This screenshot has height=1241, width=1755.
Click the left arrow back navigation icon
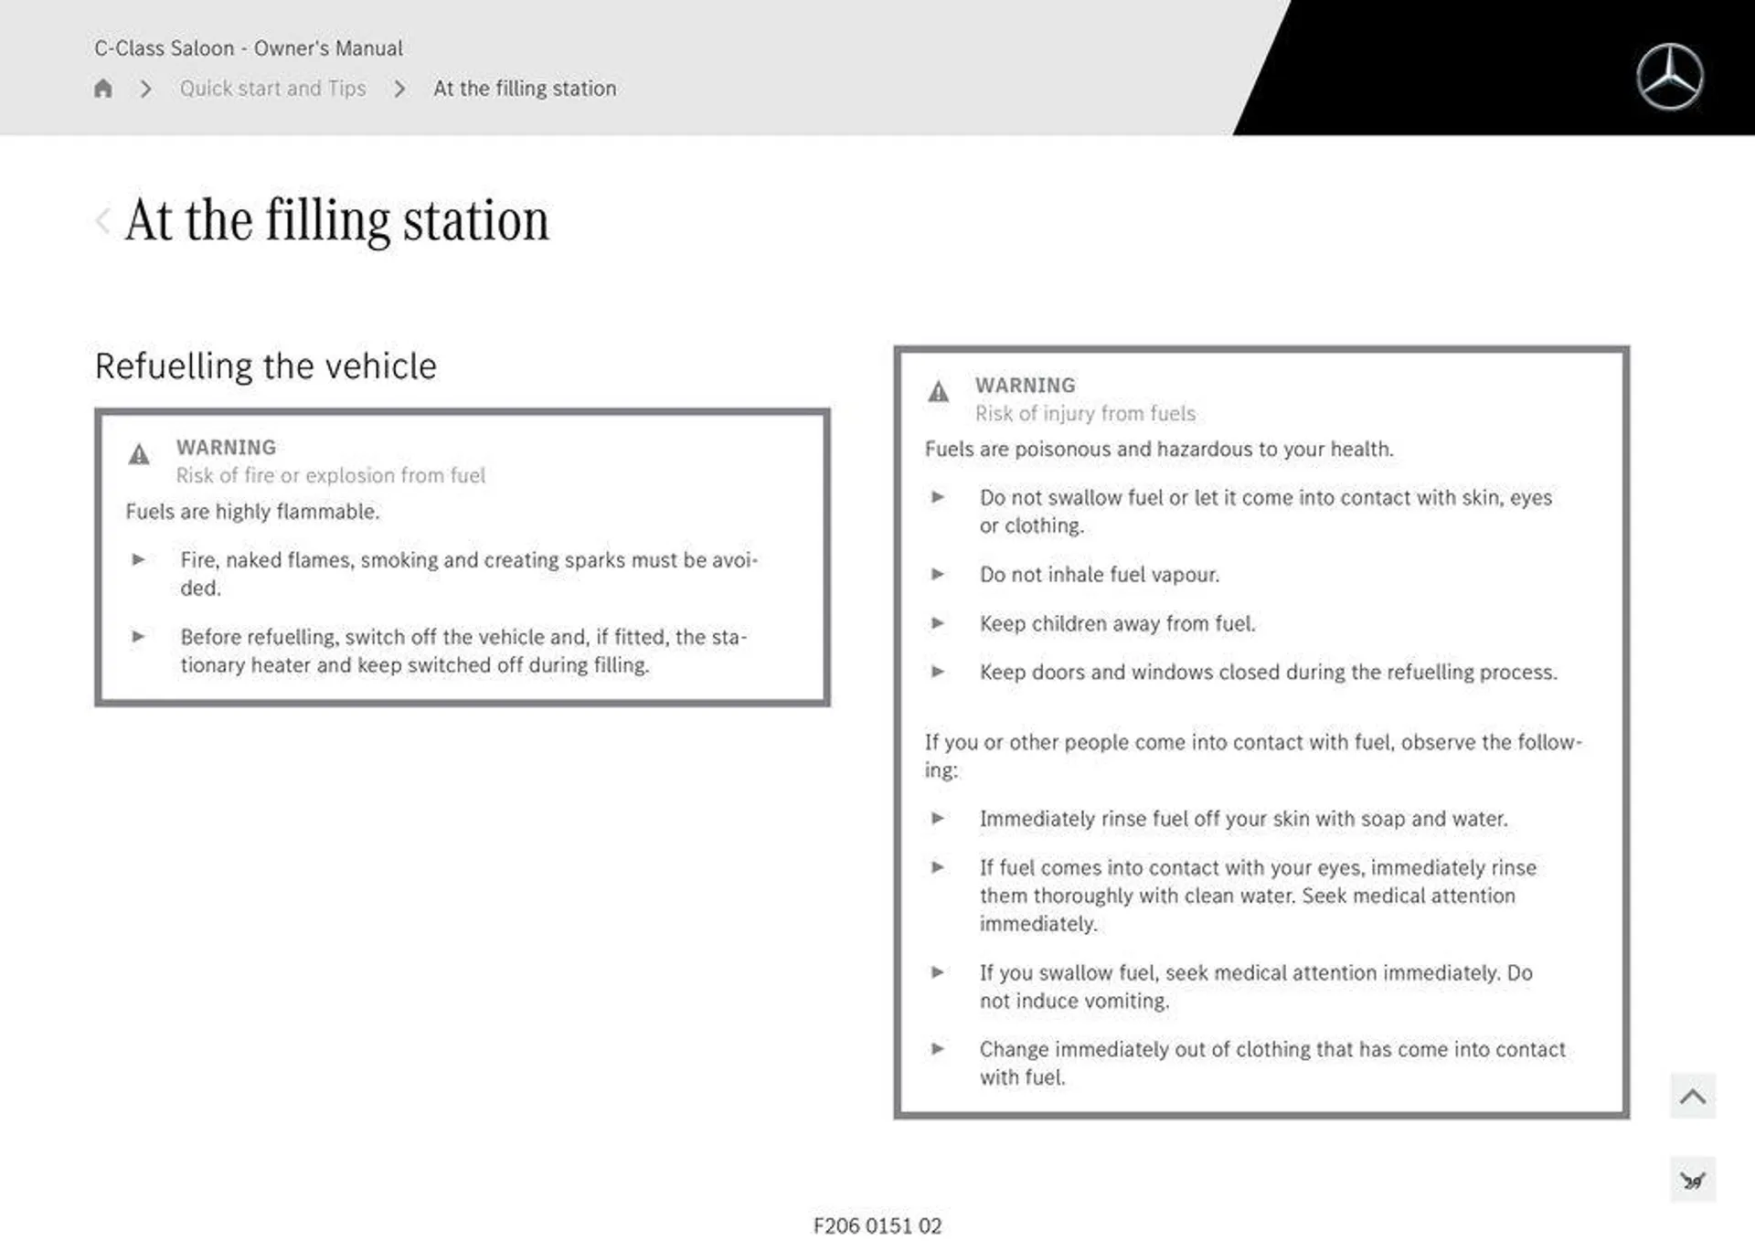tap(102, 217)
